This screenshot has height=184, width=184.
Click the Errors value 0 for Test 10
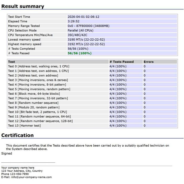coord(145,112)
